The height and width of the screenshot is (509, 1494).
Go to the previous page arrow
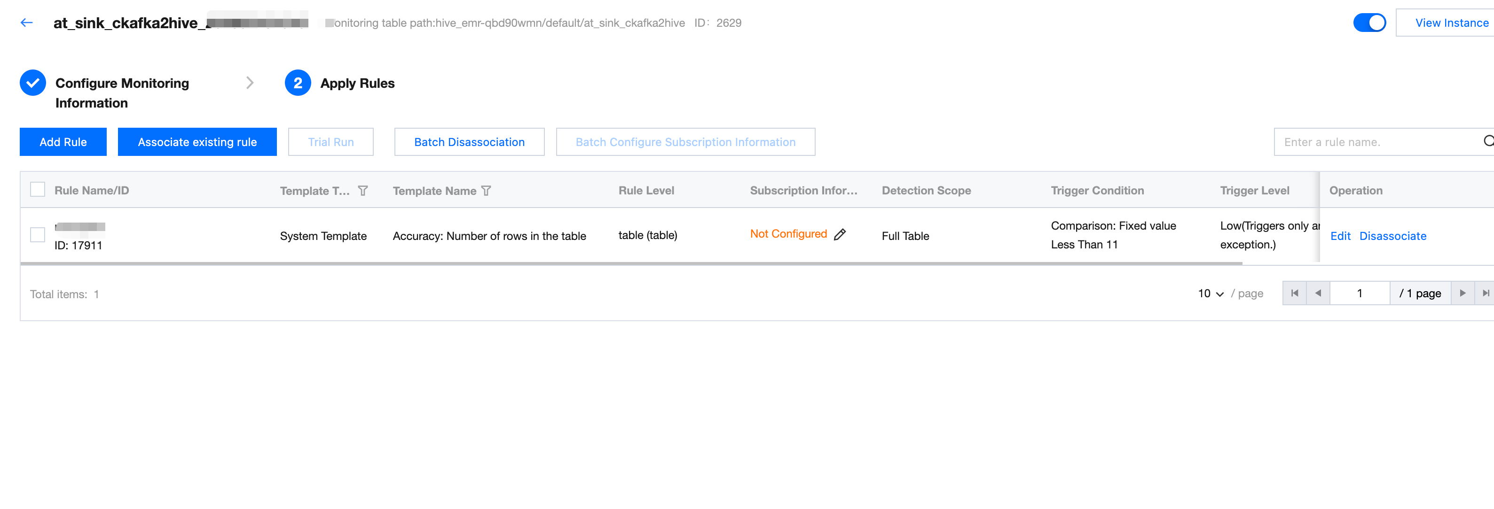[1318, 293]
